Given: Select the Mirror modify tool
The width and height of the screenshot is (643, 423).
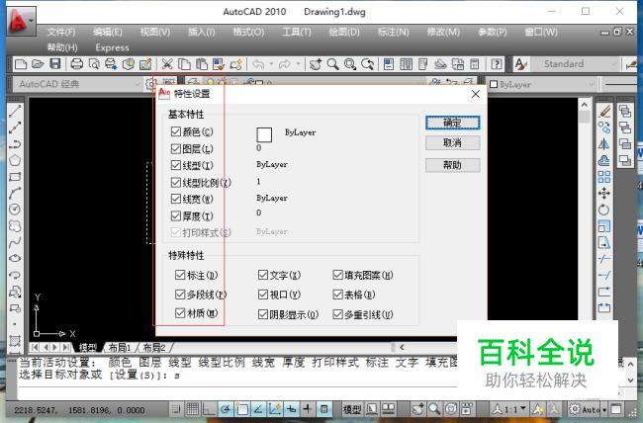Looking at the screenshot, I should [x=604, y=144].
